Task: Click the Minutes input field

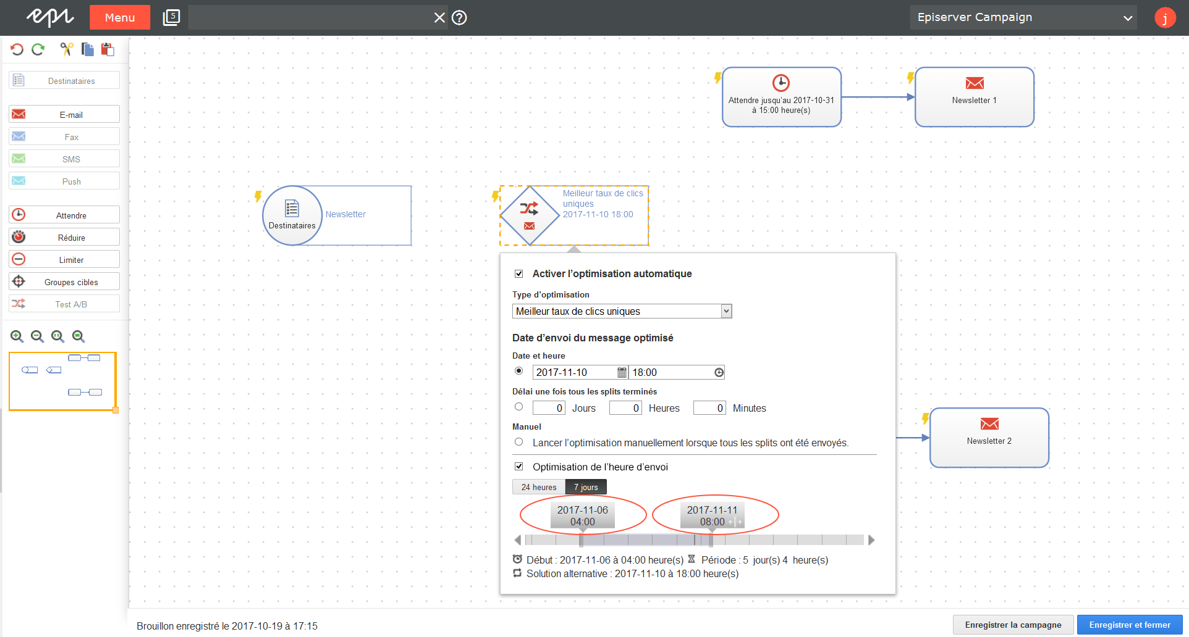Action: coord(709,408)
